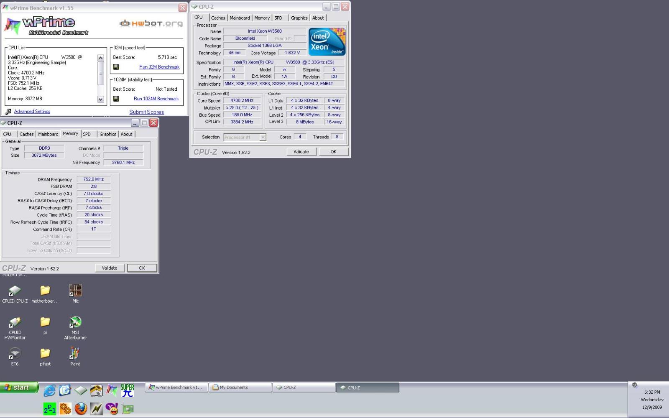Activate the first CPU-Z taskbar button

click(x=304, y=387)
